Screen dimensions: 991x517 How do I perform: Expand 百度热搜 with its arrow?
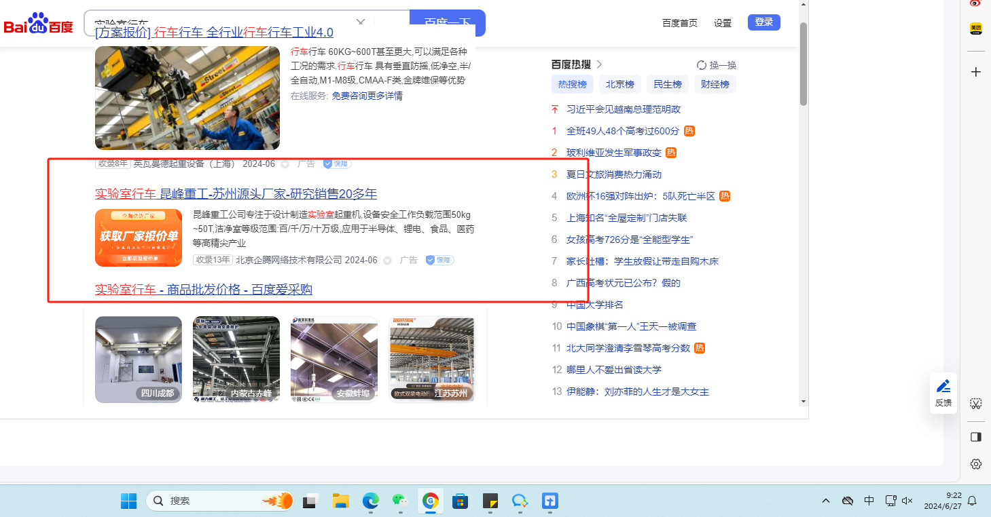(x=599, y=64)
